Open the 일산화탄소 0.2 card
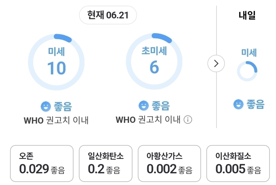Viewport: 276px width, 185px height. [106, 163]
